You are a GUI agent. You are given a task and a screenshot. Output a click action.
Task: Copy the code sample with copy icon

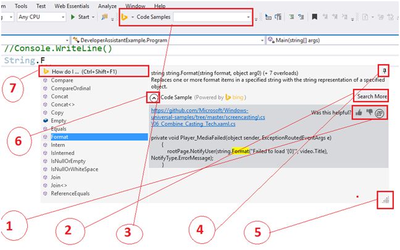(x=380, y=113)
